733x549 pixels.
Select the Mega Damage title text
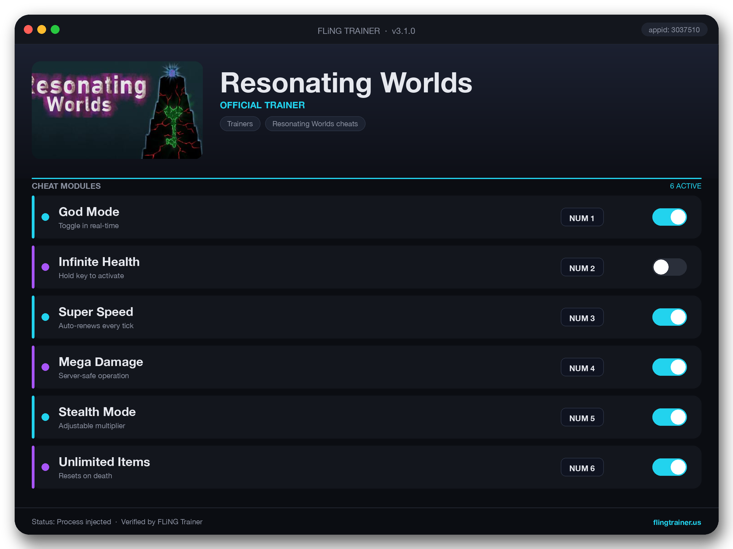101,362
